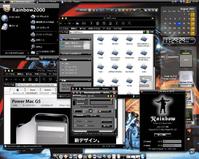Open the address bar dropdown in MP3 rock explorer
Screen dimensions: 199x159
coord(144,32)
